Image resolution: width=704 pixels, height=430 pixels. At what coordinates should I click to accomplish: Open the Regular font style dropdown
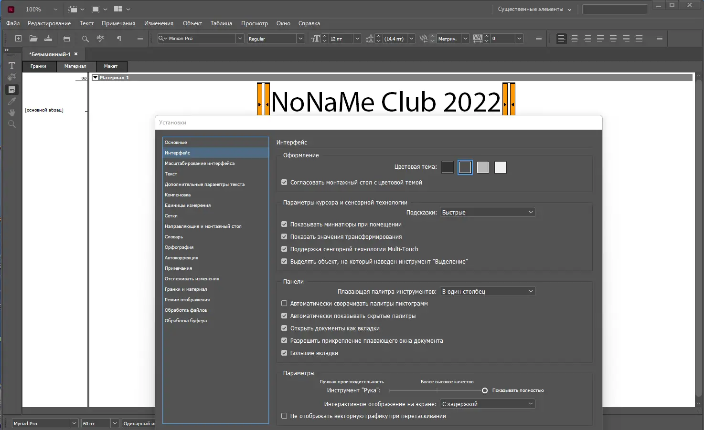tap(300, 39)
